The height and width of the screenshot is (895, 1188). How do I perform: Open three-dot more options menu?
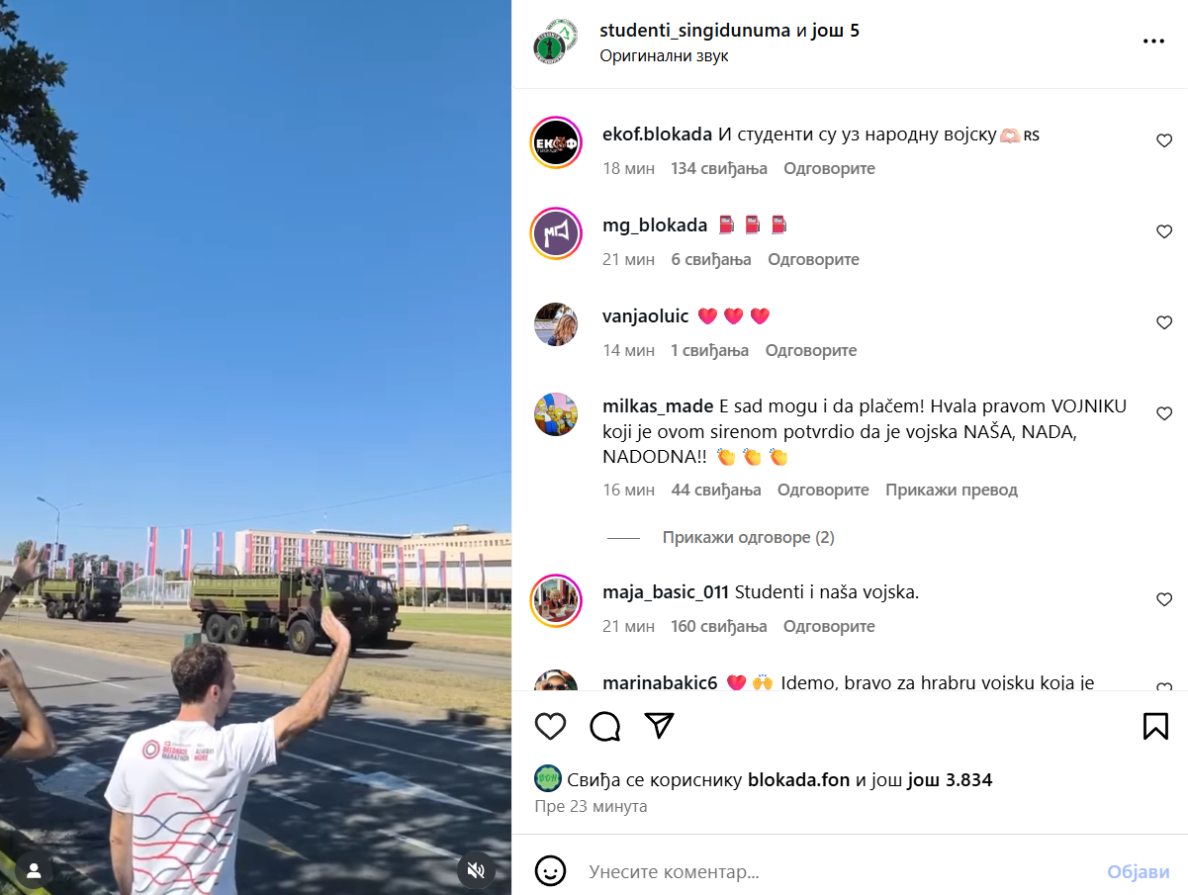click(1153, 42)
